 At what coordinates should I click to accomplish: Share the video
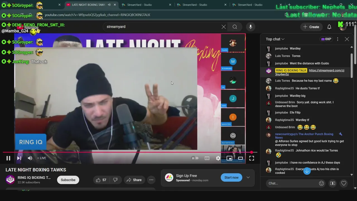pyautogui.click(x=134, y=180)
